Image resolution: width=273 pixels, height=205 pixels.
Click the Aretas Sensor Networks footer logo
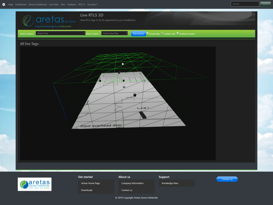click(x=34, y=184)
